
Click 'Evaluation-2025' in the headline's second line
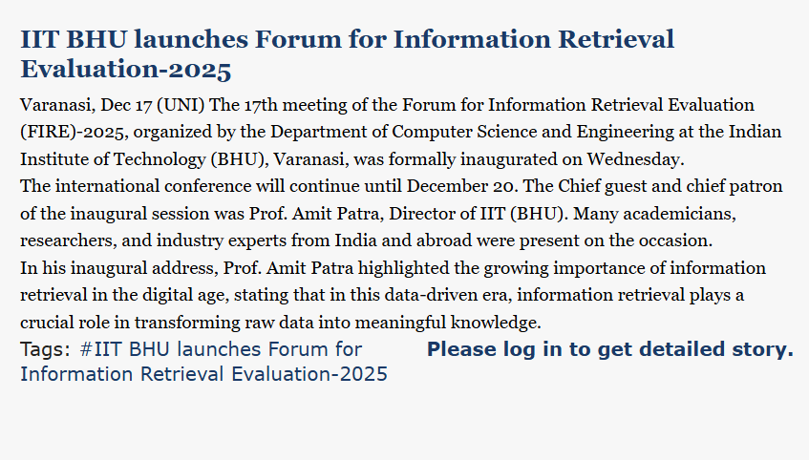click(126, 70)
